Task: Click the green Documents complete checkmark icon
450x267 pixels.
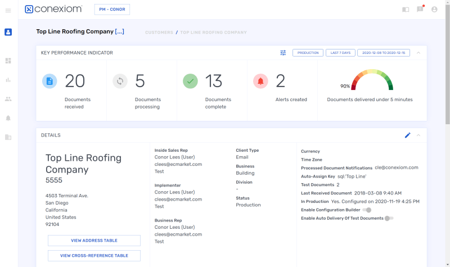Action: click(x=190, y=81)
